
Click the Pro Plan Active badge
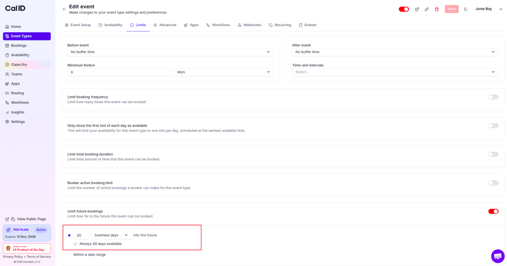coord(41,230)
